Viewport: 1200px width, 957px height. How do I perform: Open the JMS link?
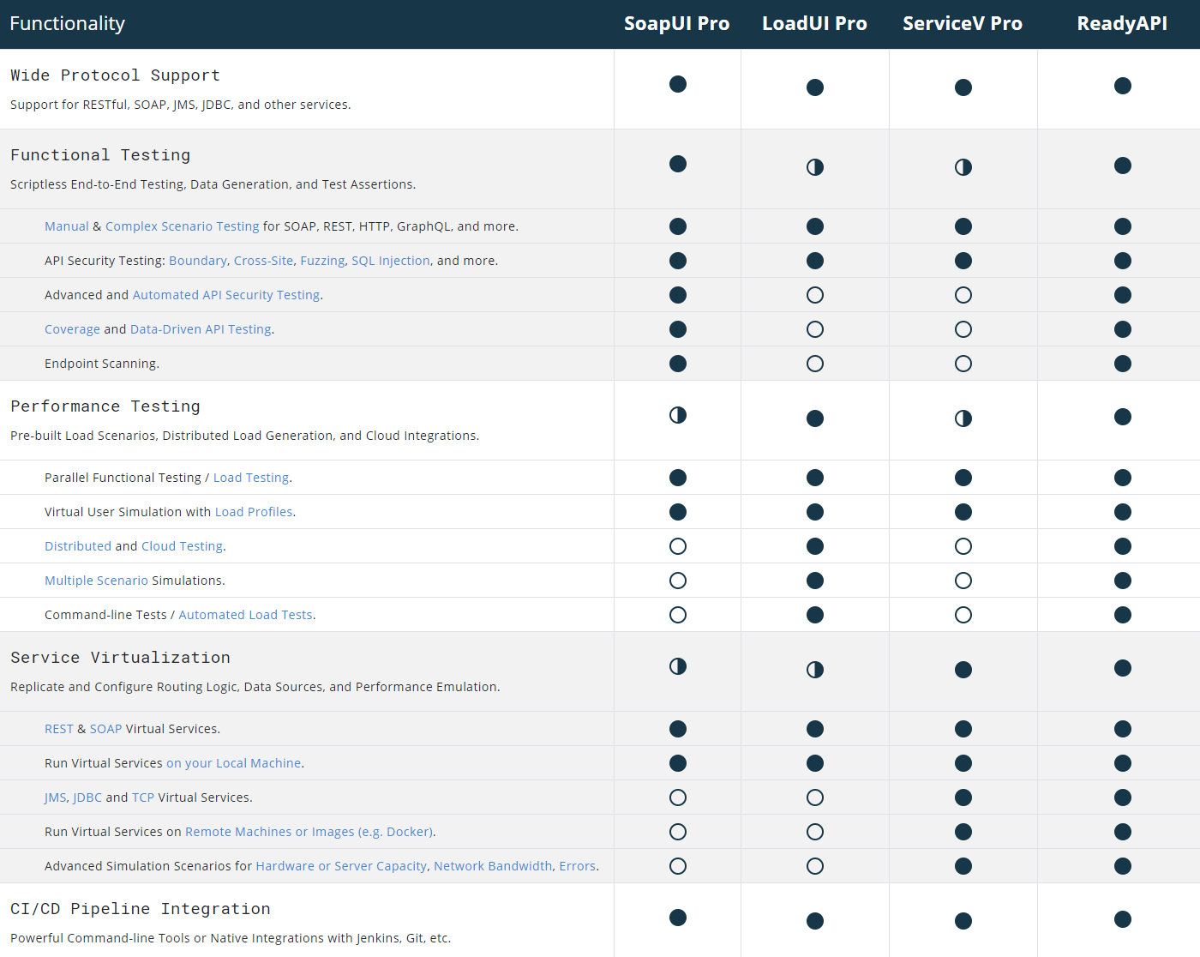55,797
